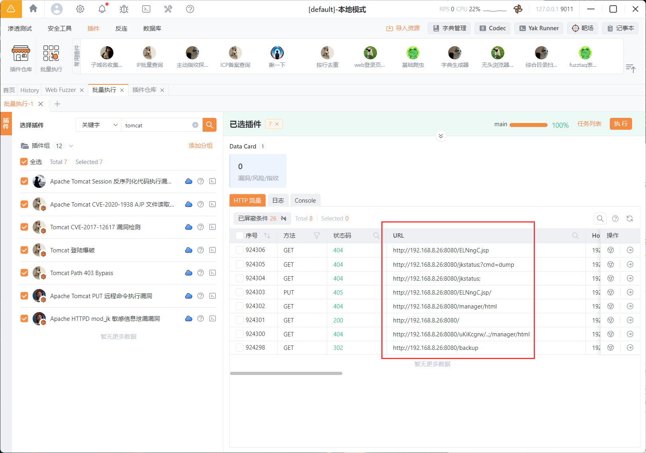Open the 关键字 search type dropdown
The height and width of the screenshot is (453, 646).
click(99, 125)
